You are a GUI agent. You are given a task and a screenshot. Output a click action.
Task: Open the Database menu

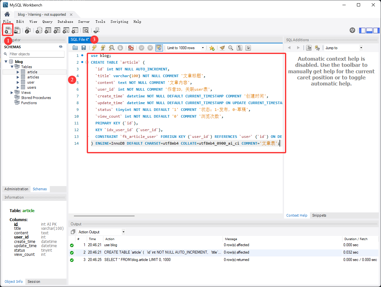click(65, 22)
